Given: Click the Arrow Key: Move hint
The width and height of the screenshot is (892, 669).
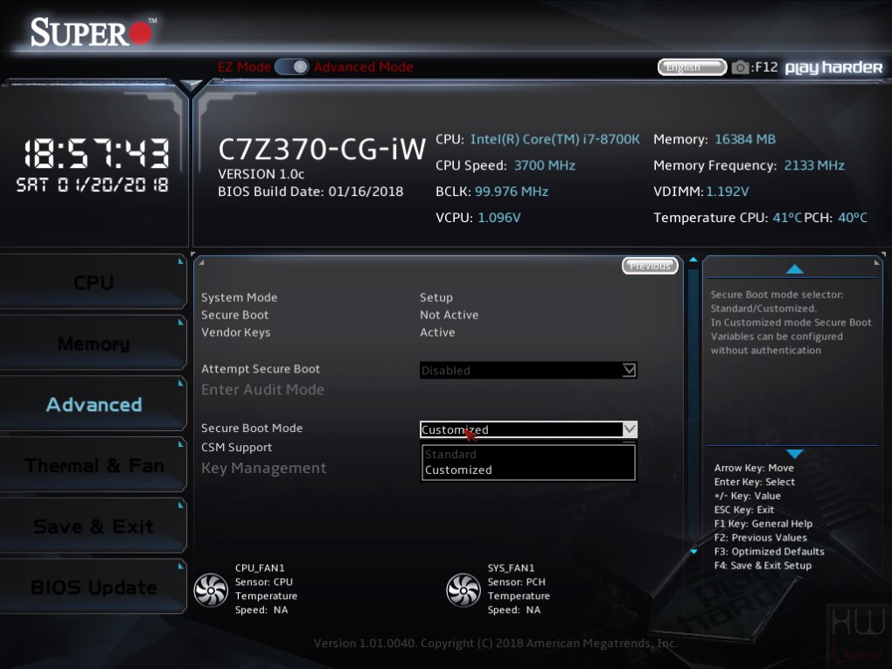Looking at the screenshot, I should pos(755,468).
